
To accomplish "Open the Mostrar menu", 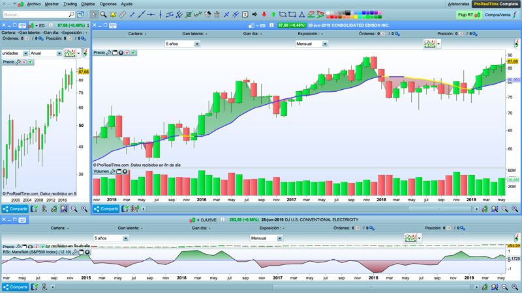I will [x=52, y=4].
